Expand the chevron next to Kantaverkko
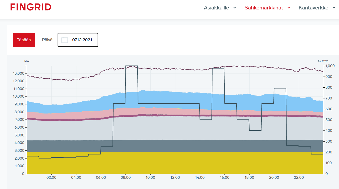Viewport: 339px width, 189px height. click(334, 8)
